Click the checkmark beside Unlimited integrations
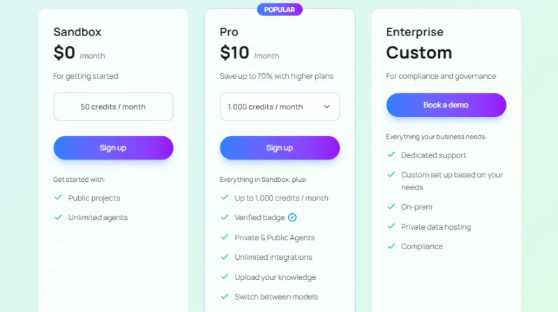The height and width of the screenshot is (312, 558). click(x=225, y=257)
